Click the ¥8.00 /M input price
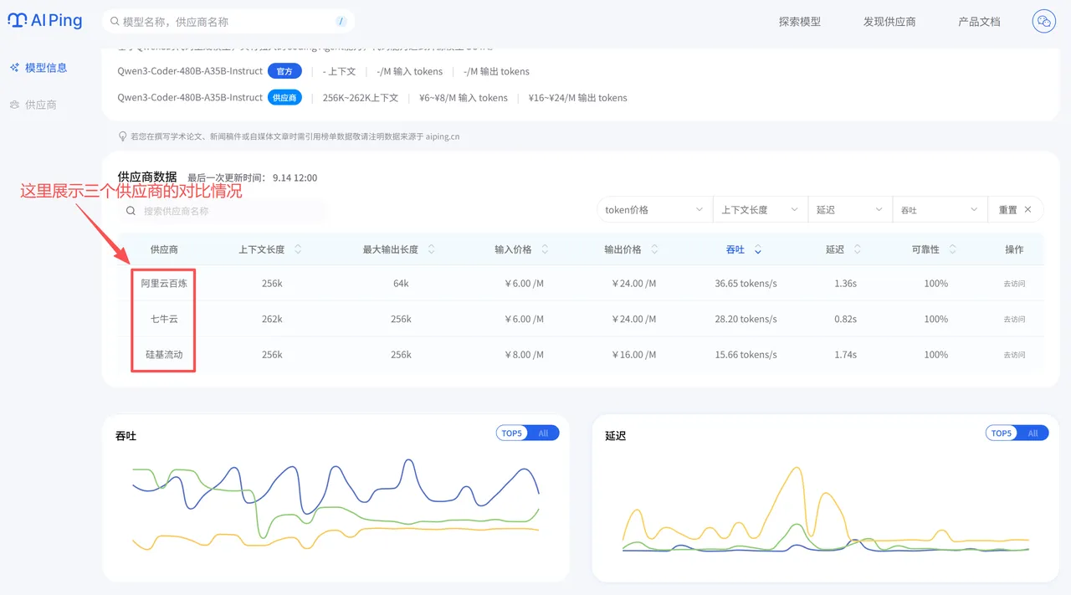Viewport: 1071px width, 595px height. point(524,355)
